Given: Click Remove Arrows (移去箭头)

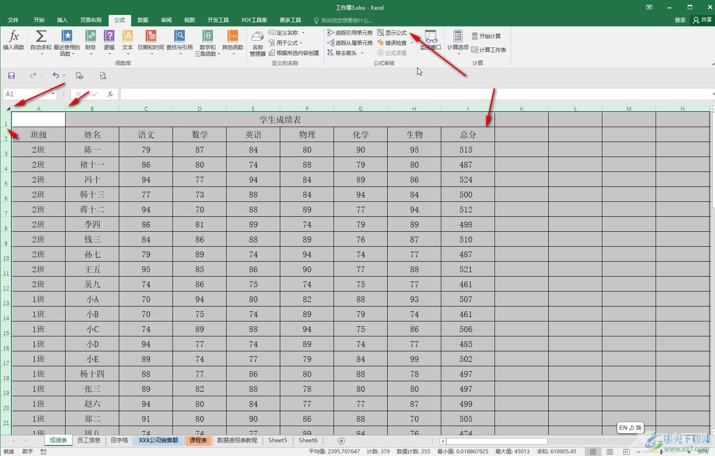Looking at the screenshot, I should pyautogui.click(x=342, y=53).
